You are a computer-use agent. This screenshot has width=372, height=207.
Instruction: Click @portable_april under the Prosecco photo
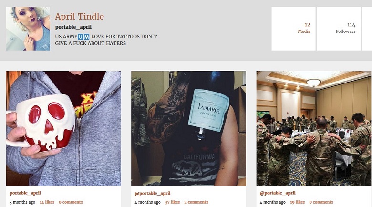153,194
